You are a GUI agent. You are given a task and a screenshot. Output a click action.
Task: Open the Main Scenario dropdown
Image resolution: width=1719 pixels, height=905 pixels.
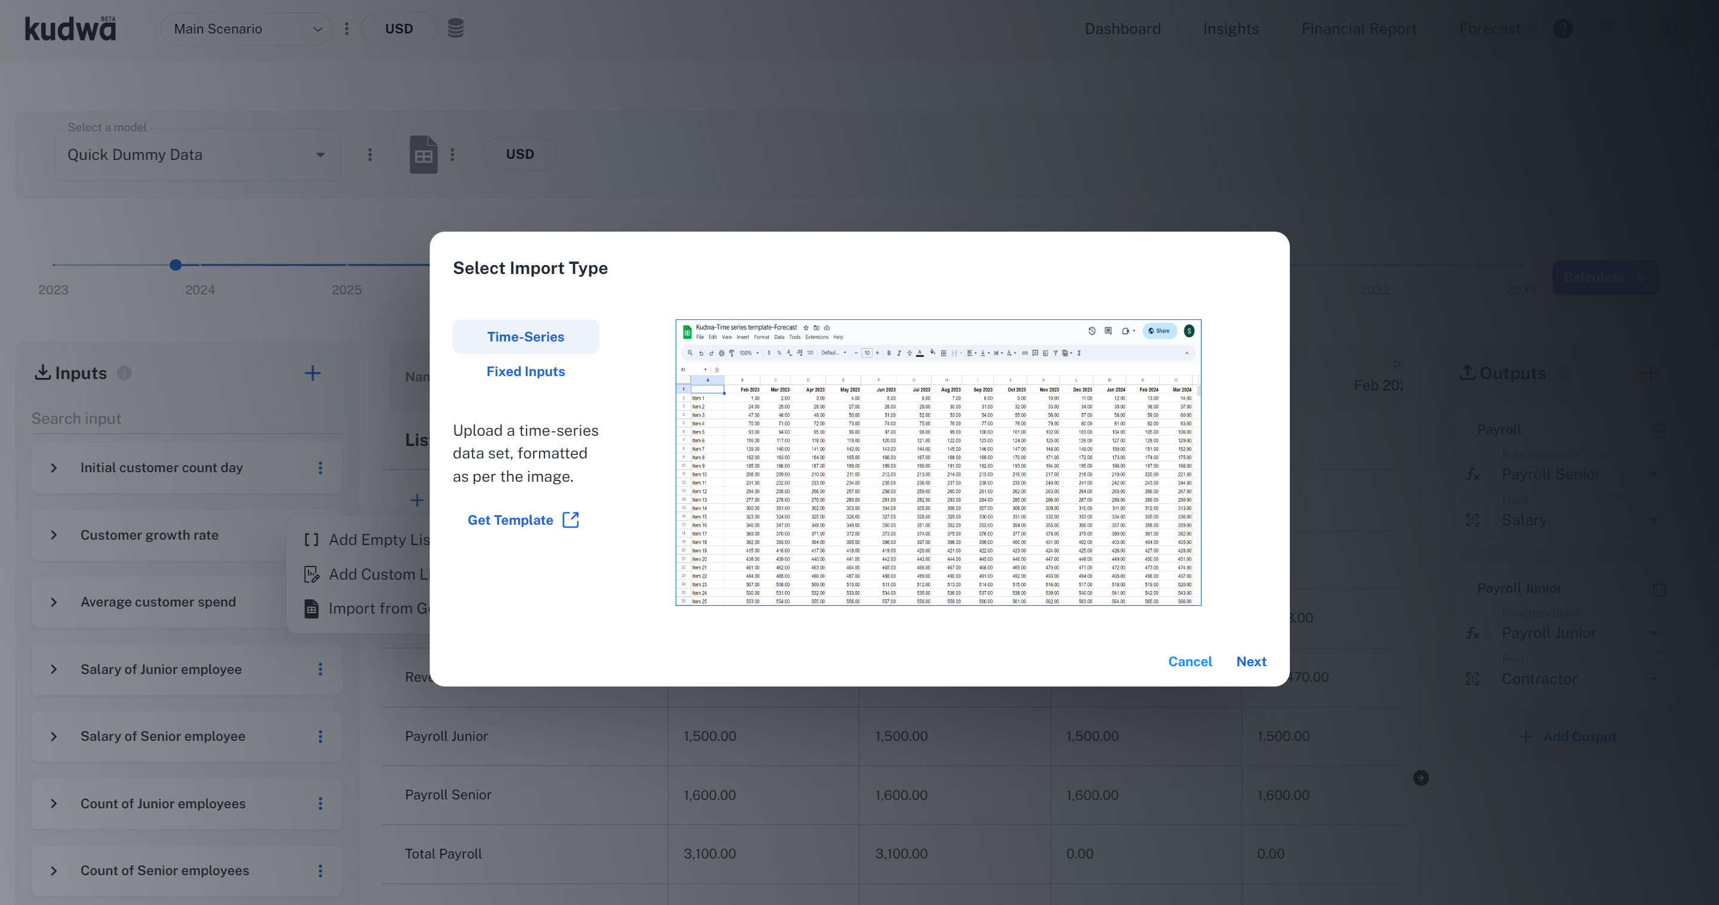click(x=247, y=29)
